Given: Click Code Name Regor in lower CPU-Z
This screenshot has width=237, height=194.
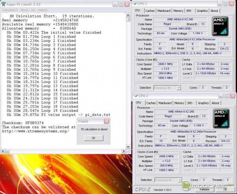Looking at the screenshot, I should pyautogui.click(x=168, y=116).
